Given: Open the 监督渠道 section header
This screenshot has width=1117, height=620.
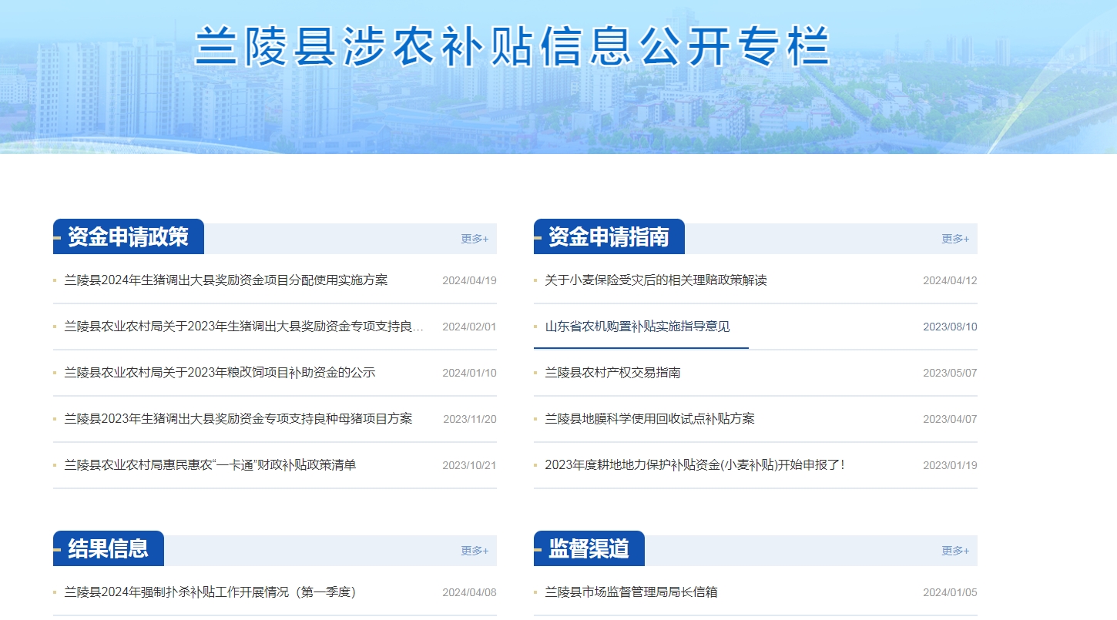Looking at the screenshot, I should [589, 548].
